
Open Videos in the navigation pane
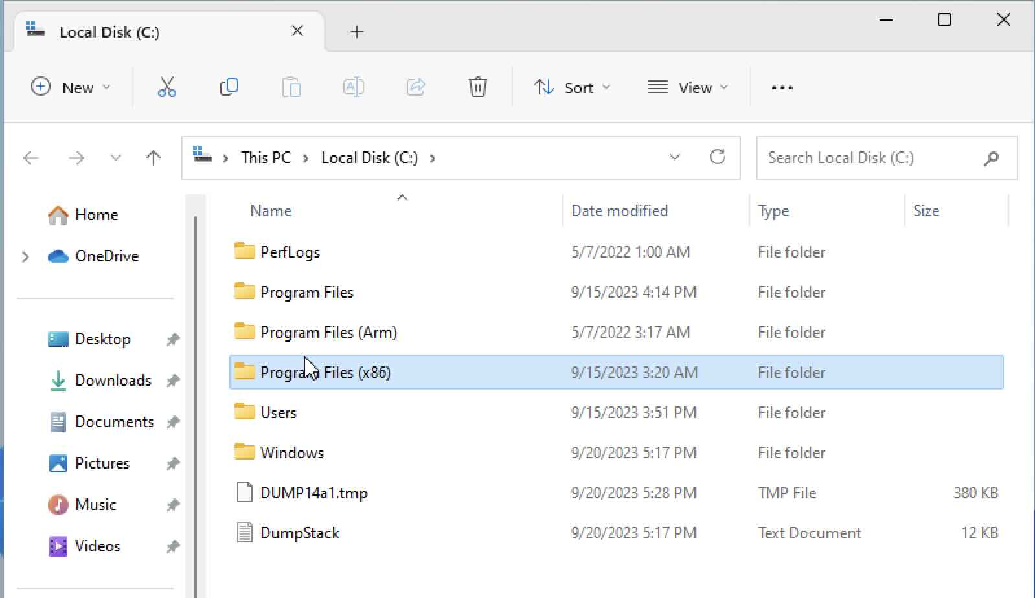[x=84, y=546]
